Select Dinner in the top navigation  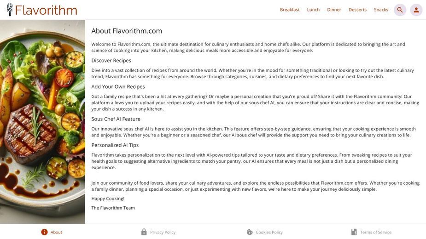pyautogui.click(x=334, y=10)
